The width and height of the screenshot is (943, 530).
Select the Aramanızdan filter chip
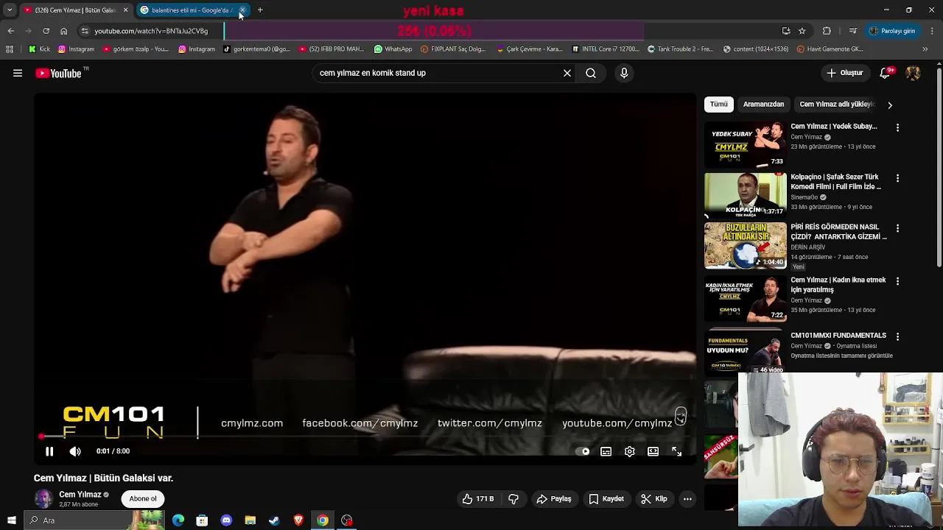click(763, 105)
